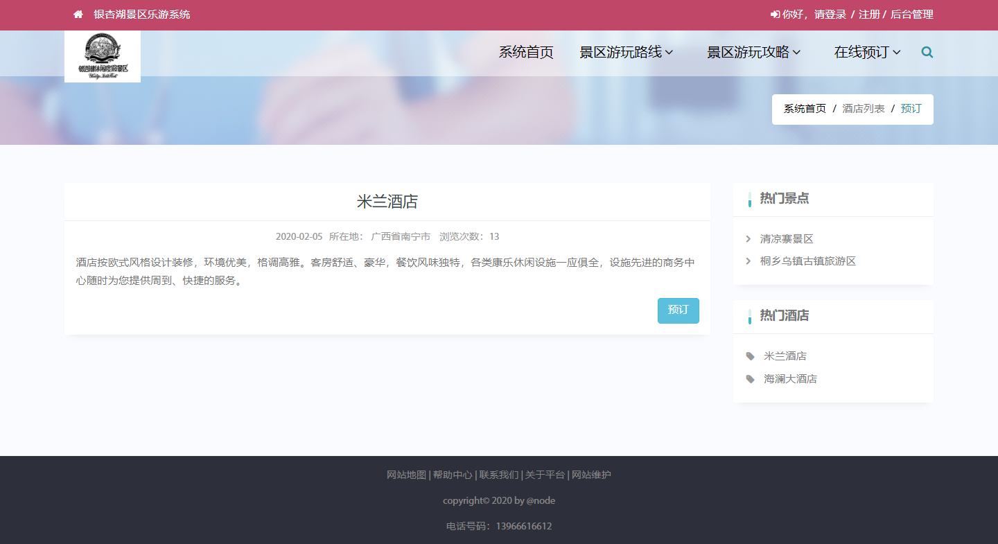The height and width of the screenshot is (544, 998).
Task: Click the chevron icon beside 清凉寨景区
Action: [x=748, y=239]
